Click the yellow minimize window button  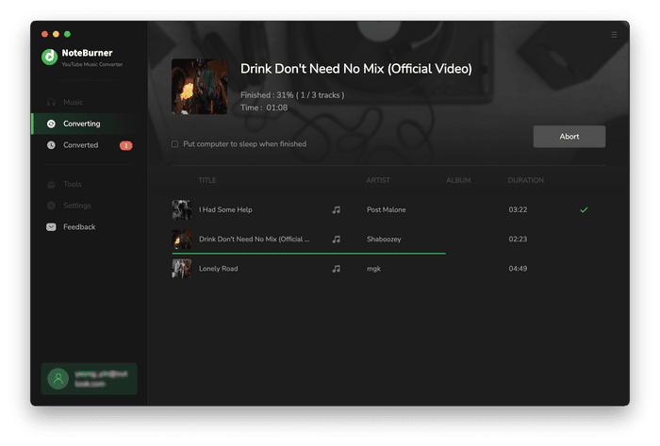pos(56,34)
